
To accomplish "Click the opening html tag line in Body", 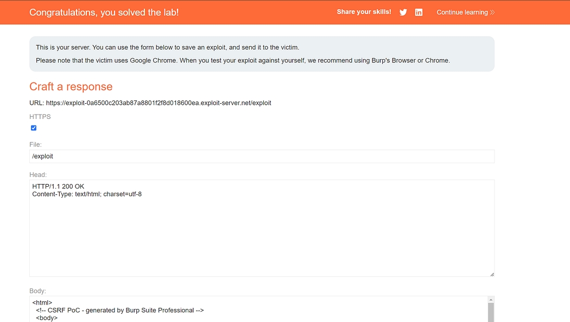I will (42, 303).
